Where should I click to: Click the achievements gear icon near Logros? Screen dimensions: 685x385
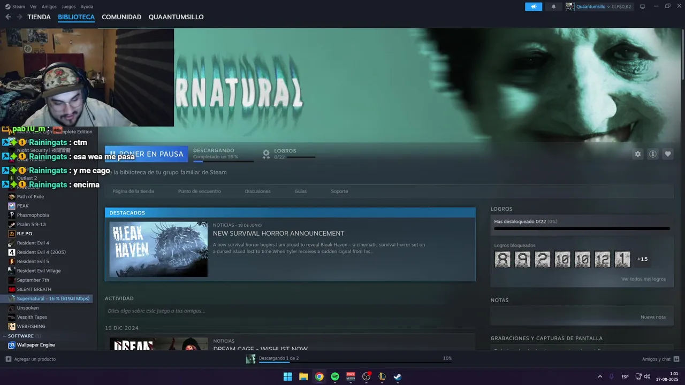266,154
